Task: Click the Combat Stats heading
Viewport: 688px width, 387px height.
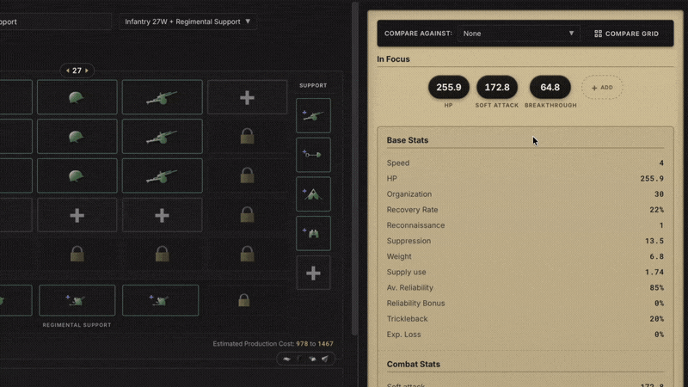Action: click(x=414, y=364)
